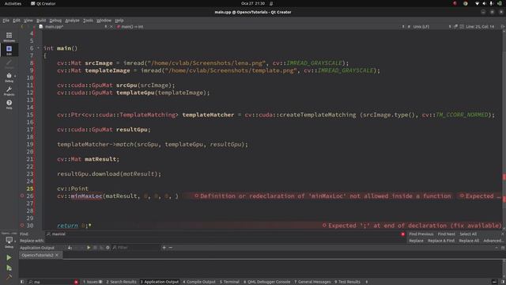Click Find Next button
The width and height of the screenshot is (506, 285).
point(446,234)
